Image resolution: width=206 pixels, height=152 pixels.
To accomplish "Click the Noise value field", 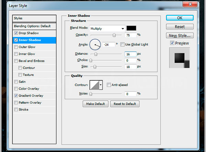I will (130, 94).
